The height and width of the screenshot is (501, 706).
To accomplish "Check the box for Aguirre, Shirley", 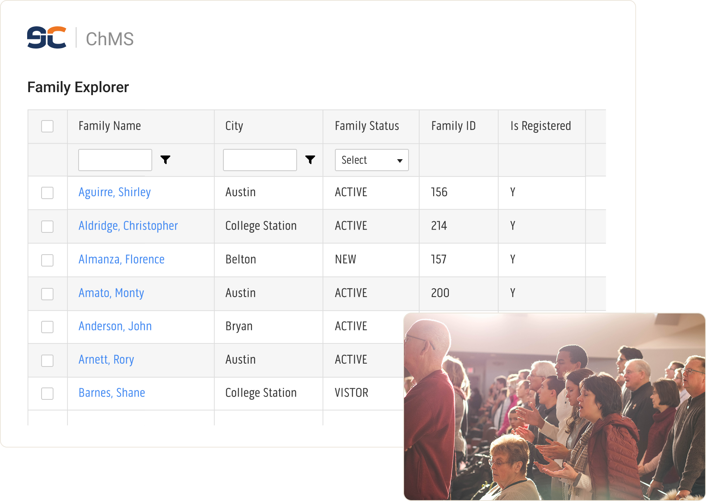I will (x=47, y=193).
